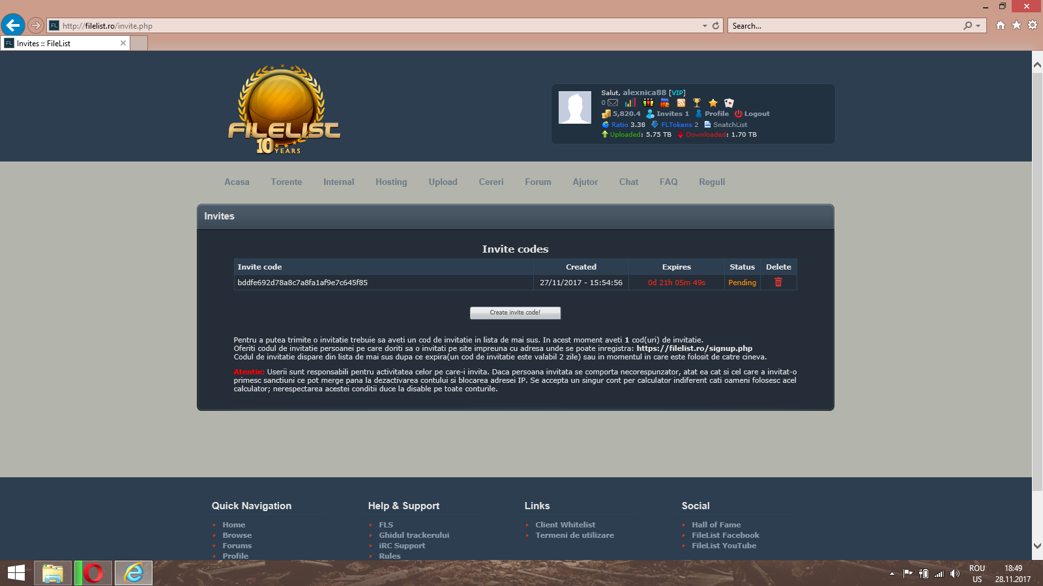Open the iRC Support footer link

click(402, 546)
